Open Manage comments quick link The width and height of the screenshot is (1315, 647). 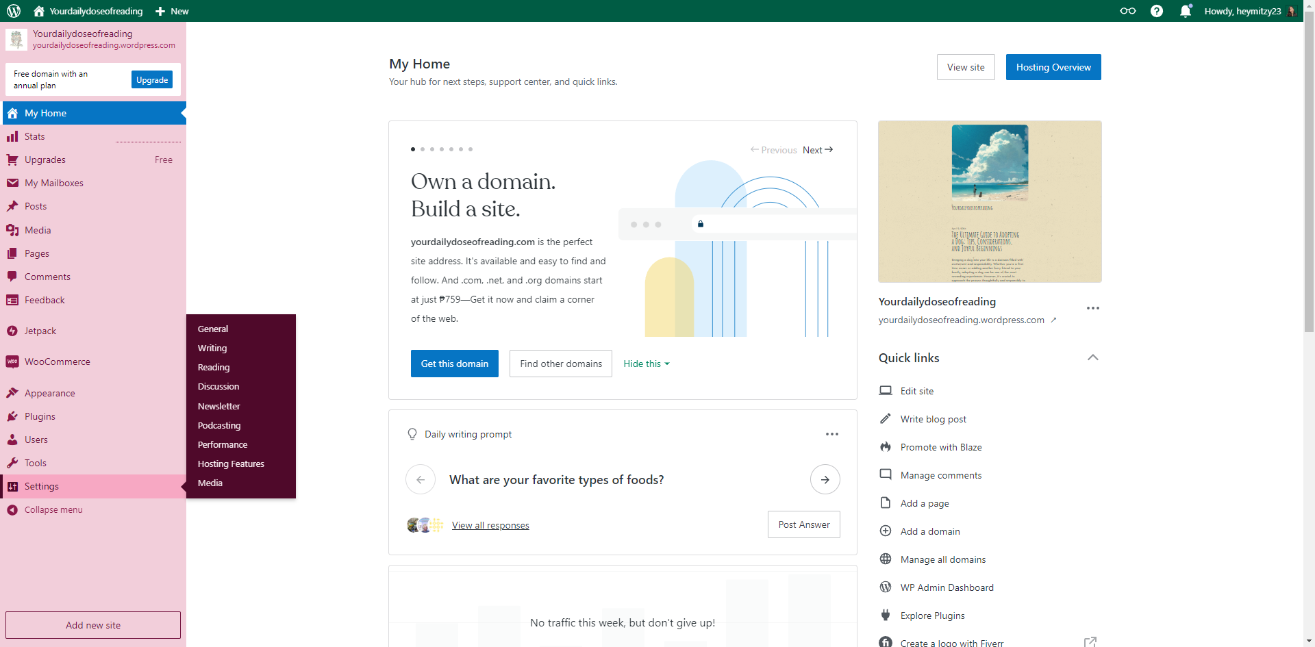pos(941,475)
